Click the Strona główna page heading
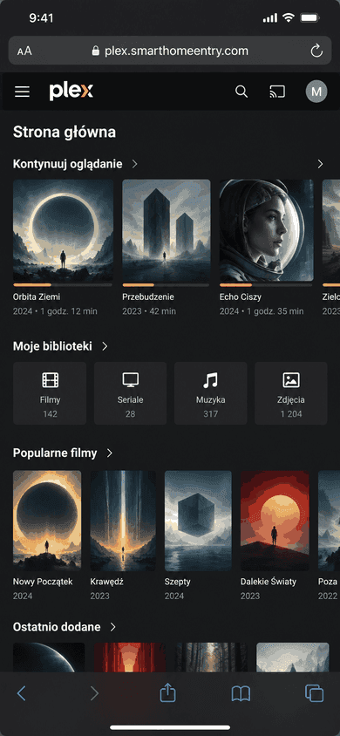The image size is (340, 736). click(x=65, y=132)
